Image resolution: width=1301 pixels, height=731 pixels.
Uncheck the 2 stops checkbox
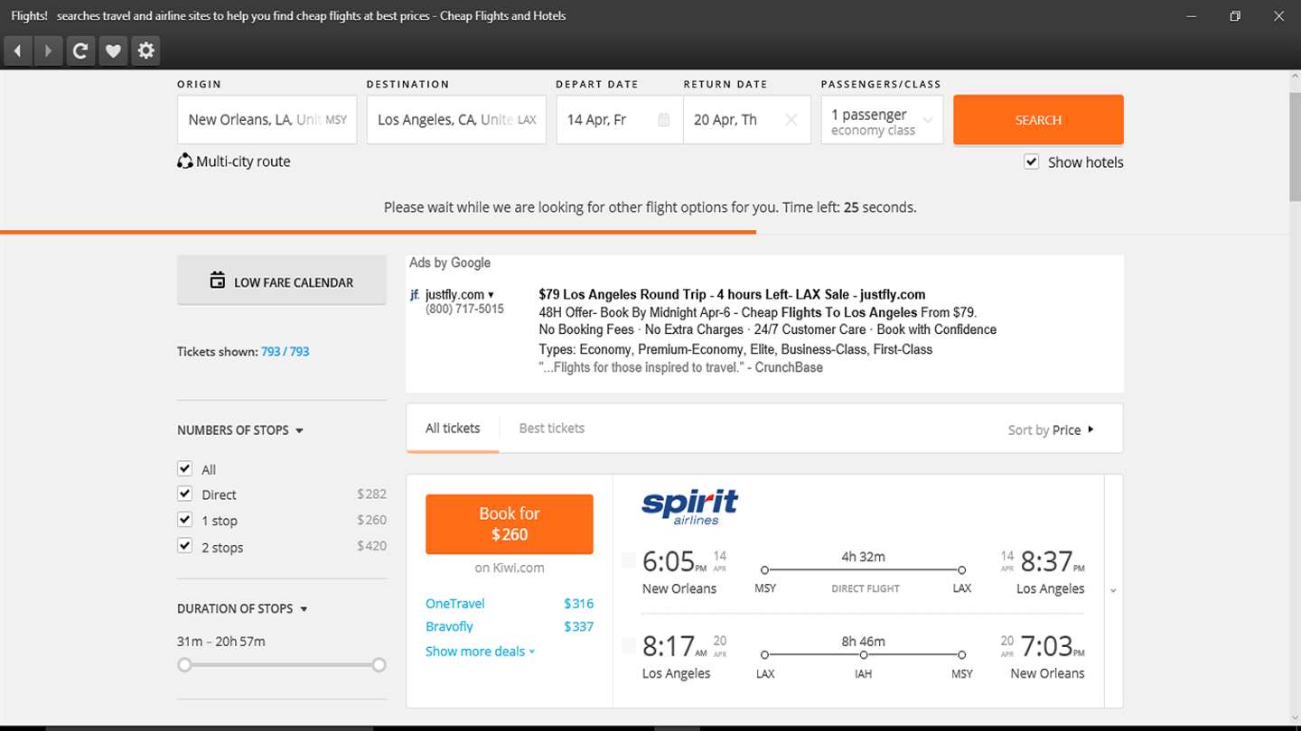(x=185, y=546)
